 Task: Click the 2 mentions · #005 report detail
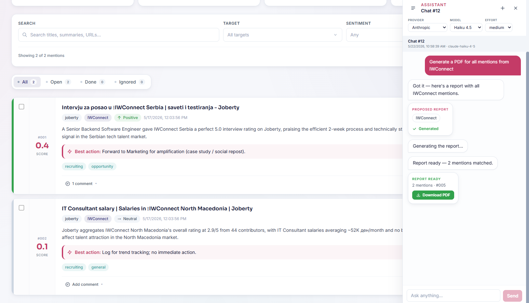[429, 185]
